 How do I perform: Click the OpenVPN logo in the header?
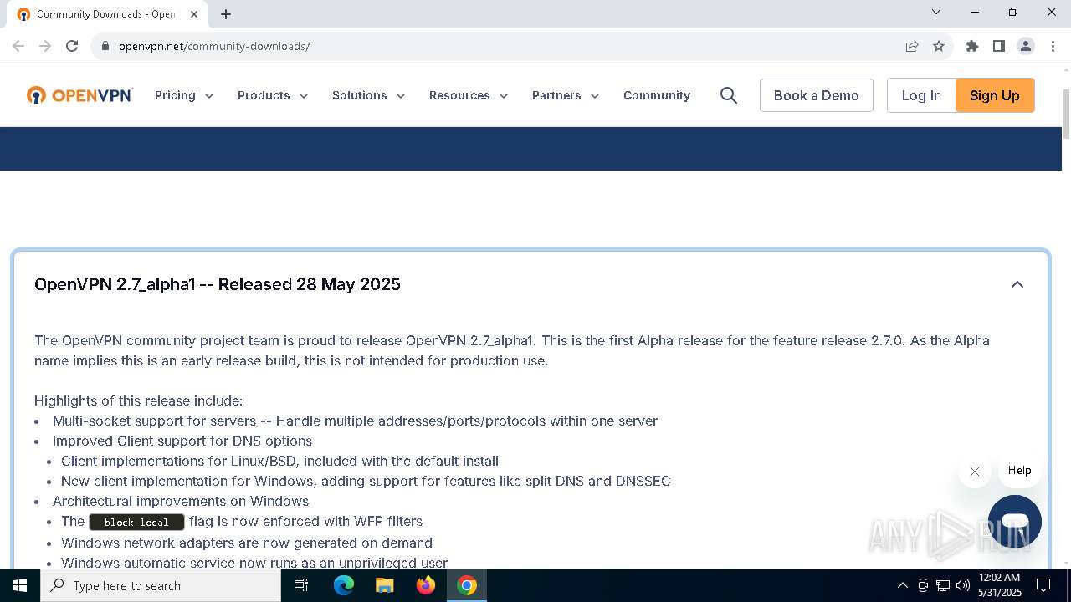79,95
